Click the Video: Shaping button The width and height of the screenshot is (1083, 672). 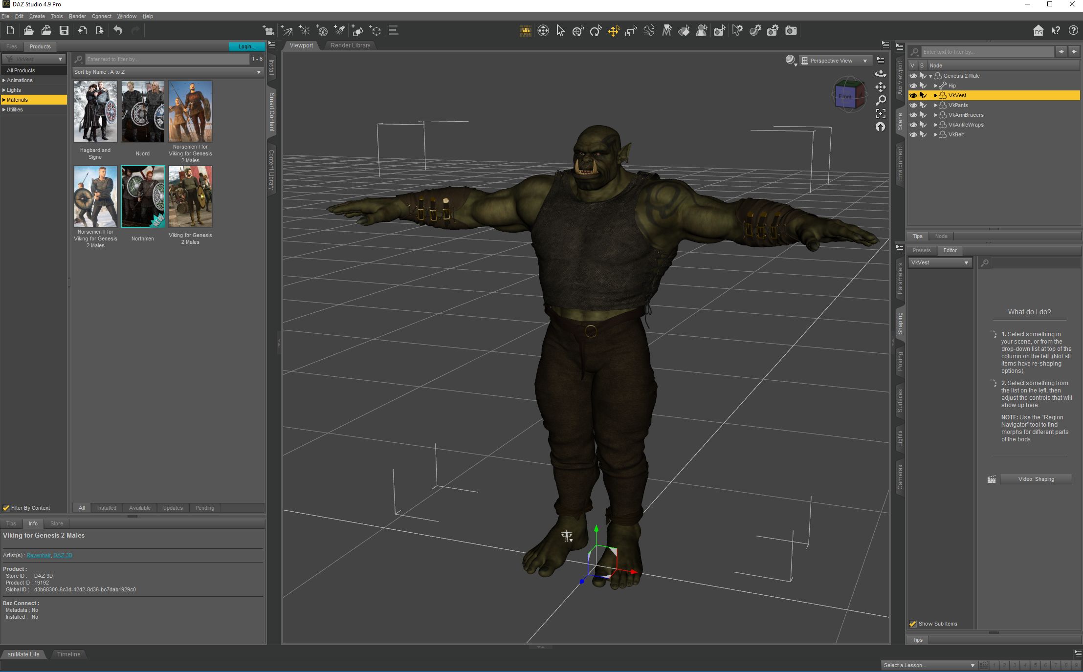(x=1036, y=479)
